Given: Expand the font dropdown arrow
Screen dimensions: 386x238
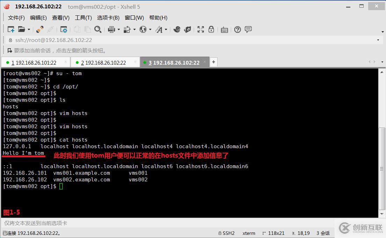Looking at the screenshot, I should click(x=166, y=30).
